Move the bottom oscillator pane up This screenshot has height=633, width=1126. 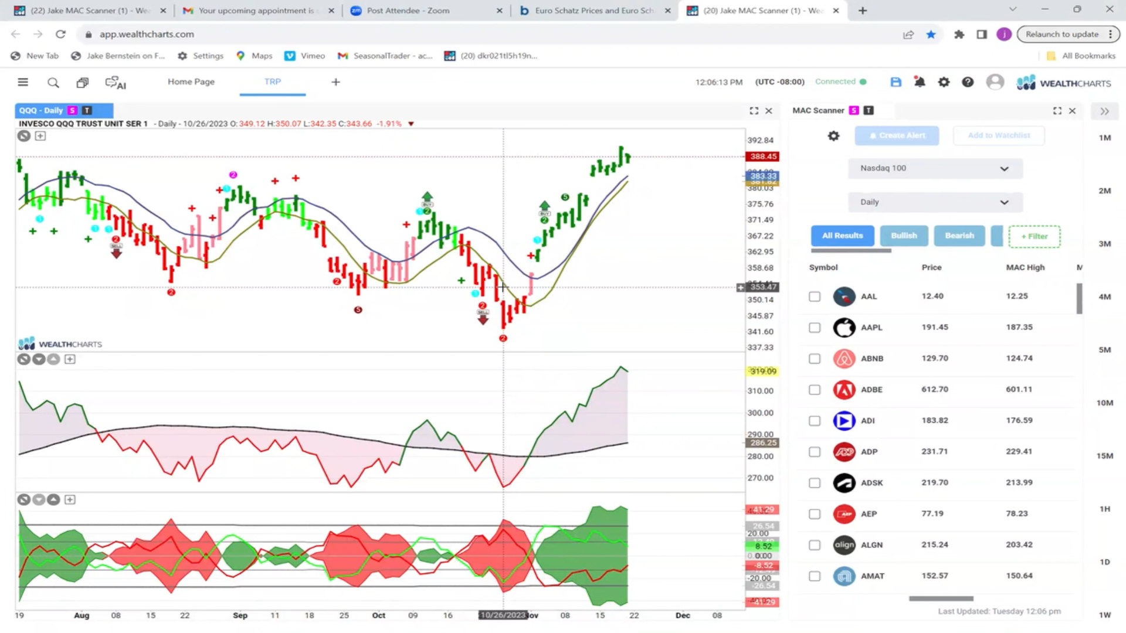point(53,500)
